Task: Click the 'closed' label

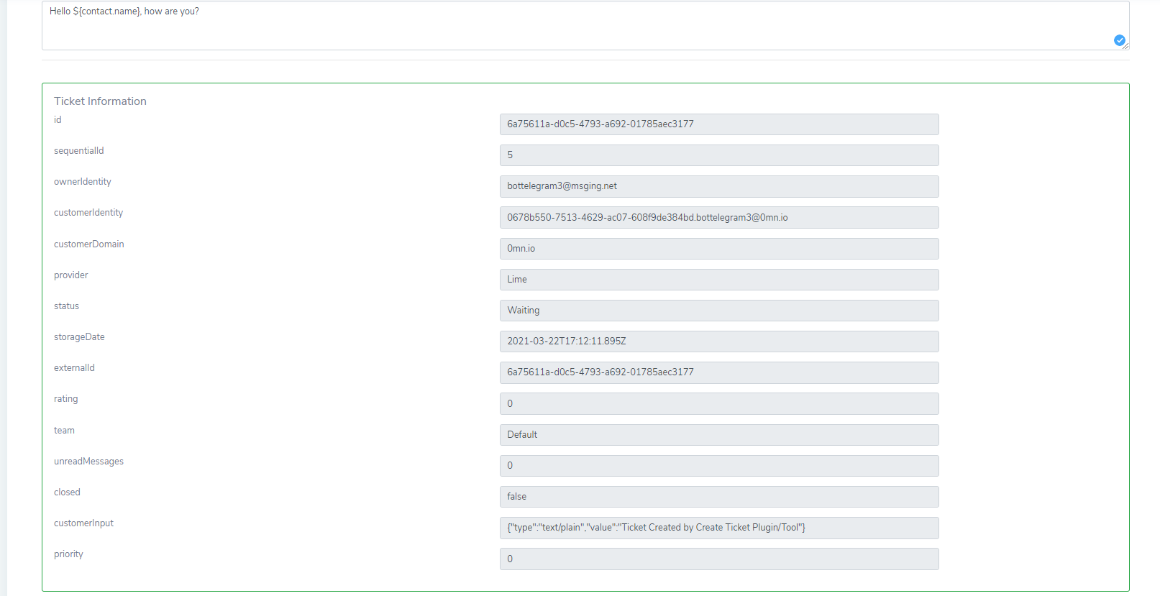Action: (67, 492)
